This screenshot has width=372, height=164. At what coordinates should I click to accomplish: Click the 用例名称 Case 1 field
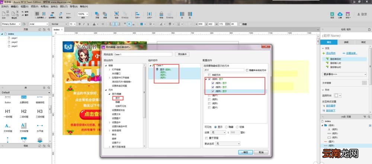coord(143,54)
